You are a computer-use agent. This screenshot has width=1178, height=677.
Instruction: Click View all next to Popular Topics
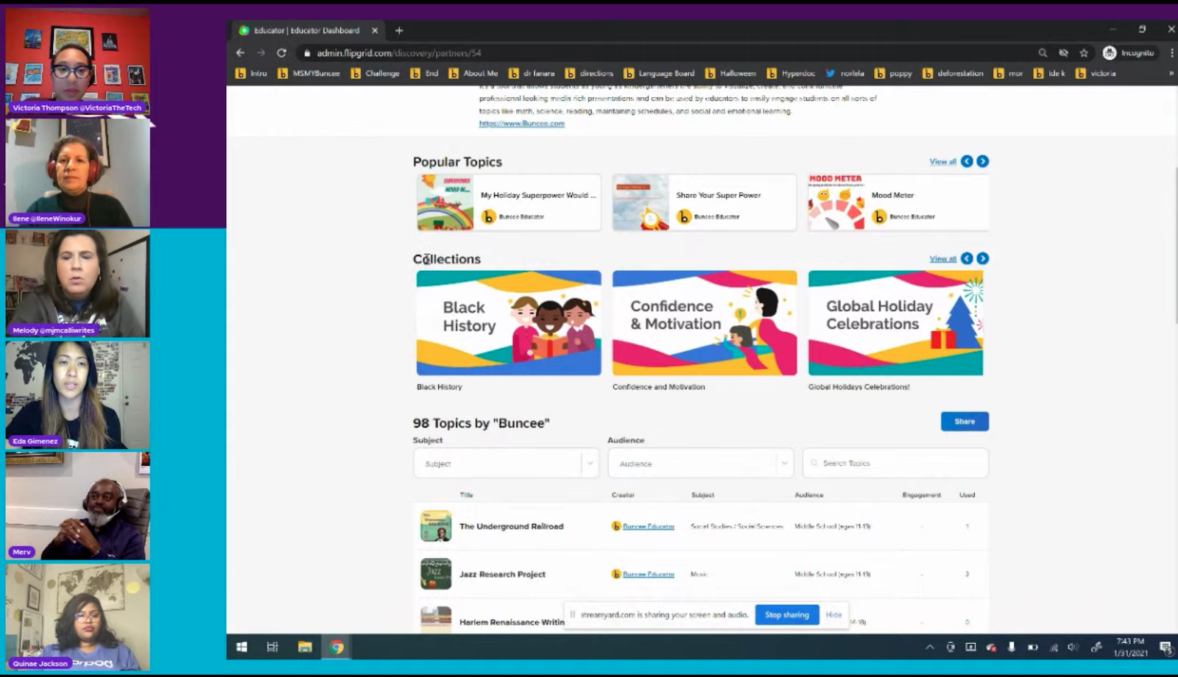(942, 162)
